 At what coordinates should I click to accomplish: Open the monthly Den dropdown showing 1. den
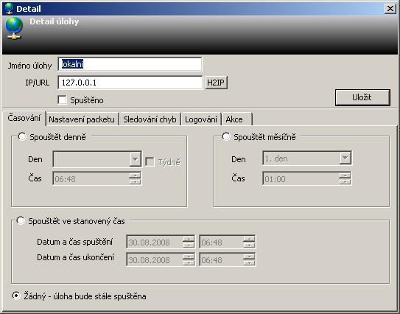point(307,158)
